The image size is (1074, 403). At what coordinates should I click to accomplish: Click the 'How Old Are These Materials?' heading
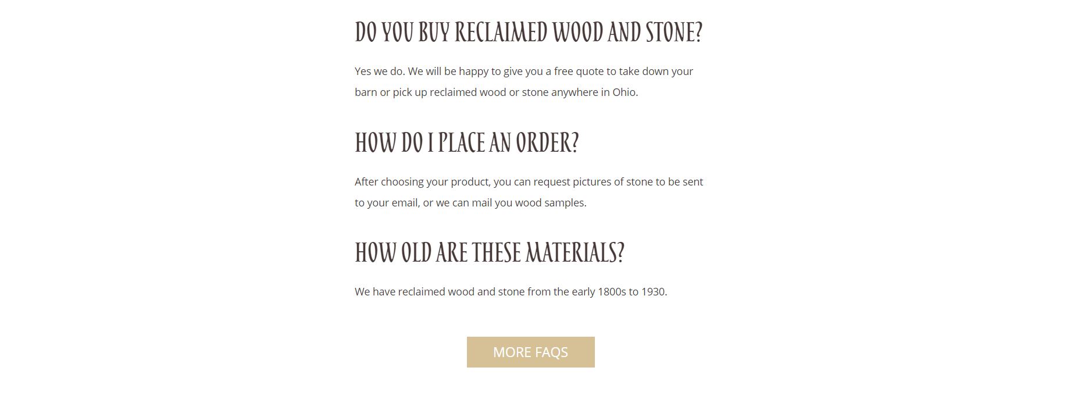click(x=490, y=252)
